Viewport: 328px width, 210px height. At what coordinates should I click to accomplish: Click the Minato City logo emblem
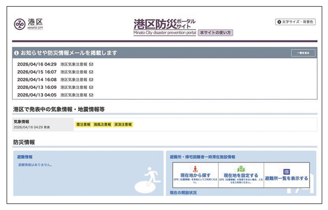20,24
